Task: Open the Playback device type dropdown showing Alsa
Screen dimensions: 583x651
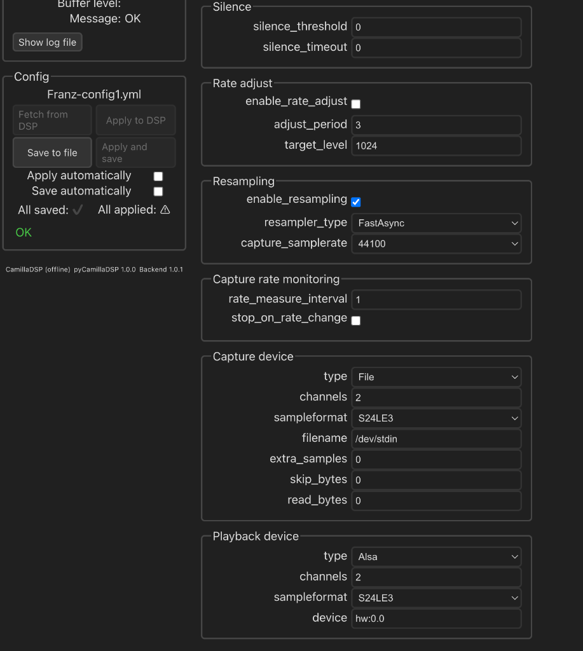Action: point(436,557)
